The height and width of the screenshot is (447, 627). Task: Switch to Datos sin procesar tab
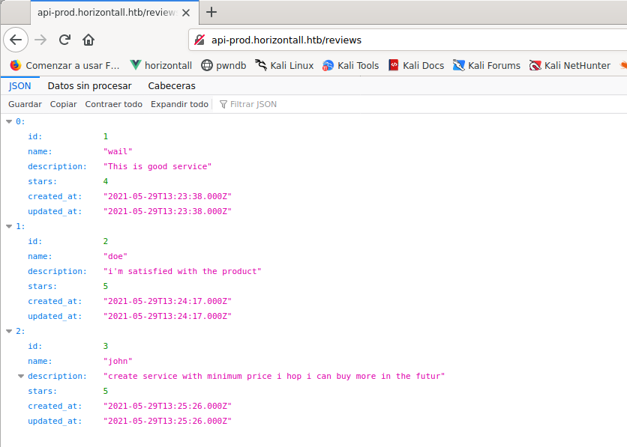(89, 86)
